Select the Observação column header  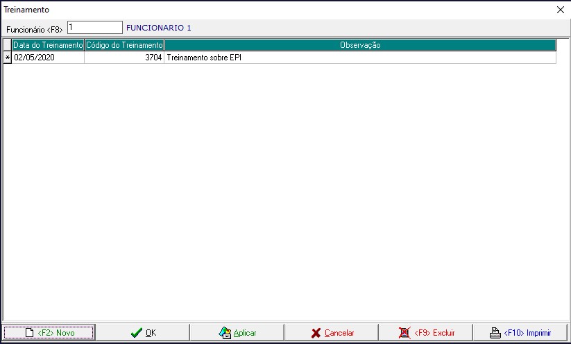[360, 45]
